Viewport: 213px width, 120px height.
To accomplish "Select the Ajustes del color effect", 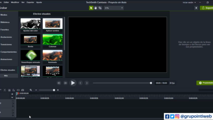I will pyautogui.click(x=30, y=25).
